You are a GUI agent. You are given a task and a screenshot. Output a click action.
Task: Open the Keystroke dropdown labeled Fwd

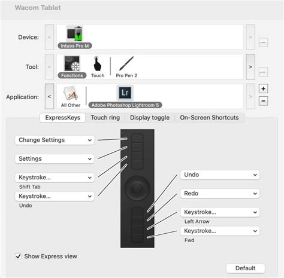tap(220, 231)
